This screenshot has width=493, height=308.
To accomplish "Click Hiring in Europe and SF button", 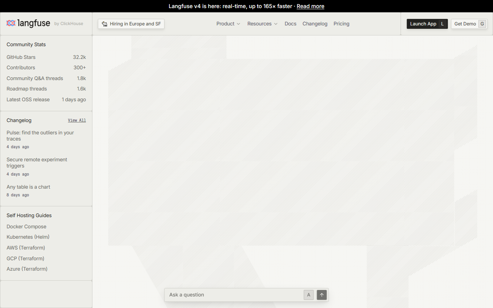I will pyautogui.click(x=131, y=24).
